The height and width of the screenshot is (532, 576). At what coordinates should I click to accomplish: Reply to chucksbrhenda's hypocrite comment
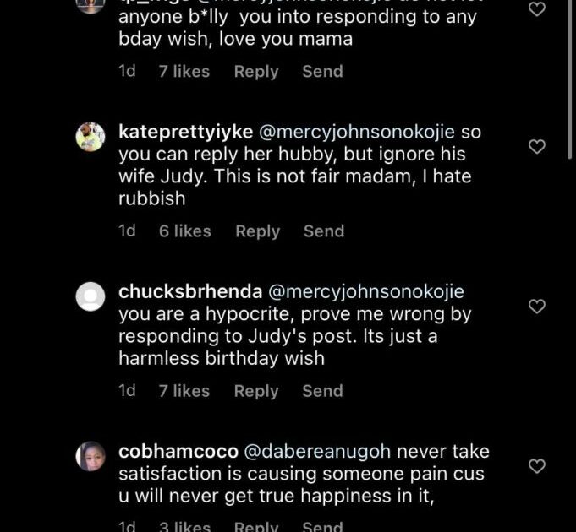pyautogui.click(x=256, y=391)
